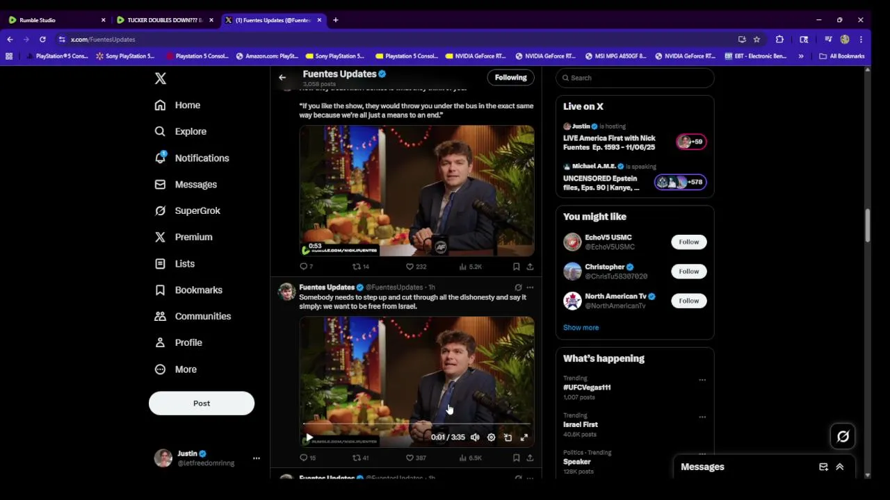
Task: Compose a new message in Messages drawer
Action: (x=823, y=467)
